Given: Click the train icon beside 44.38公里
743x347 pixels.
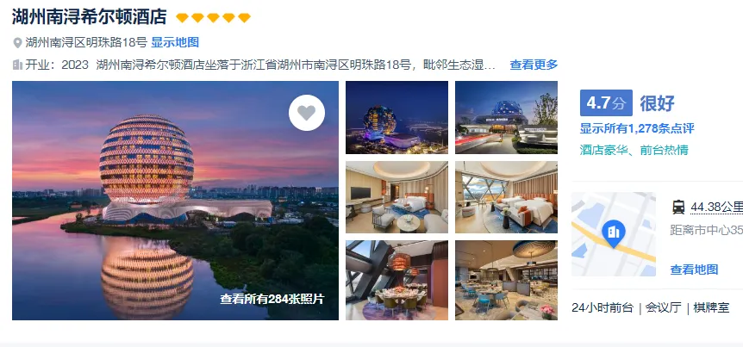Looking at the screenshot, I should click(x=678, y=207).
